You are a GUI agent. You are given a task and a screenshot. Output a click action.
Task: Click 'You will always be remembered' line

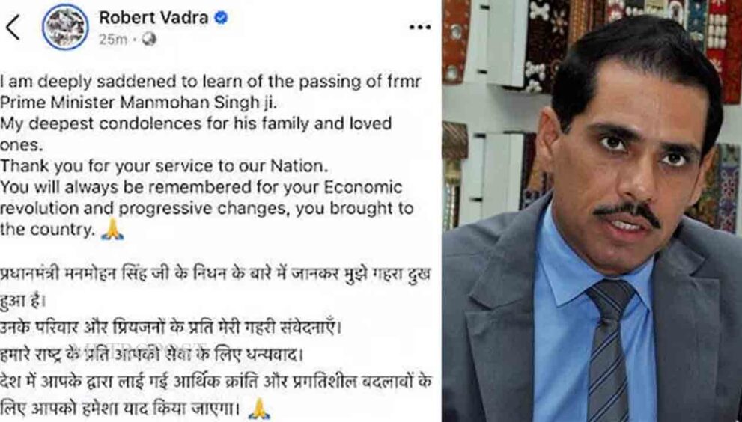201,188
